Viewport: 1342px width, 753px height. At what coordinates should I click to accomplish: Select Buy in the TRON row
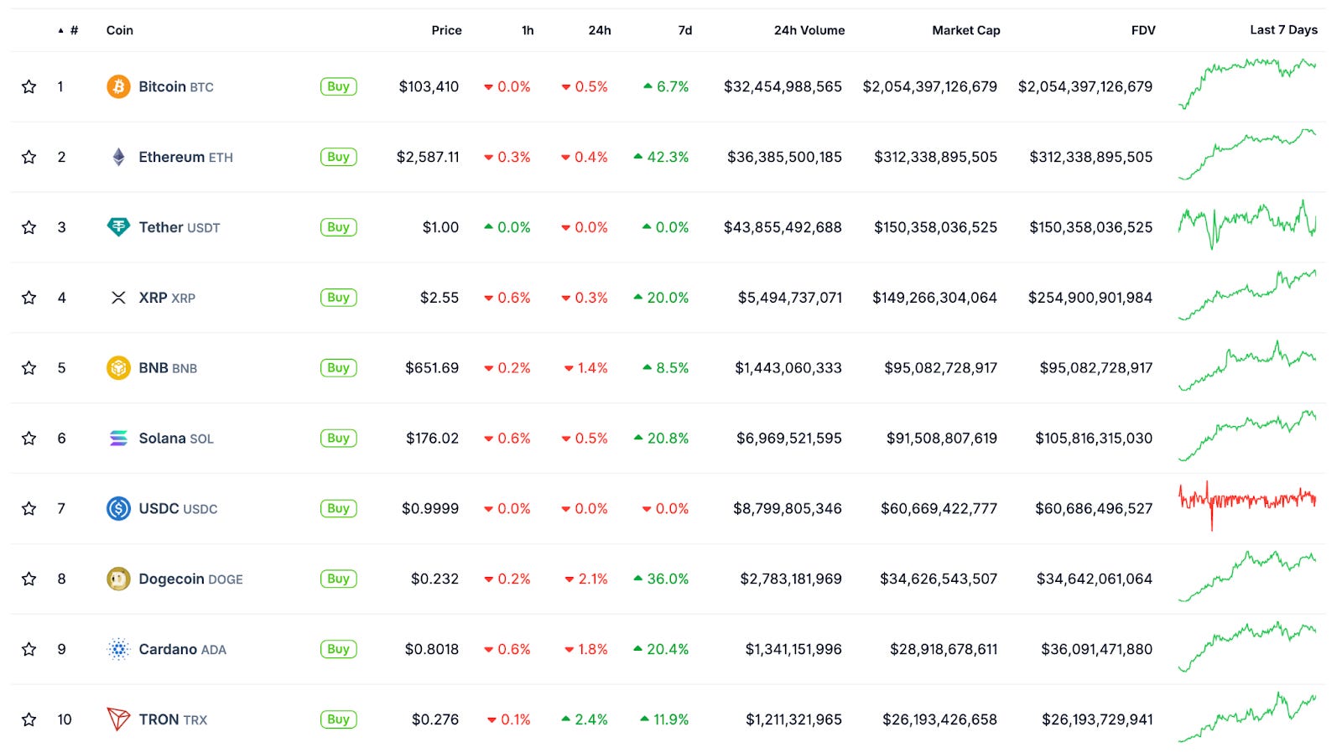pyautogui.click(x=339, y=719)
